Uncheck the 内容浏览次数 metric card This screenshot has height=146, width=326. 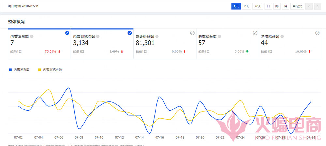pyautogui.click(x=129, y=33)
